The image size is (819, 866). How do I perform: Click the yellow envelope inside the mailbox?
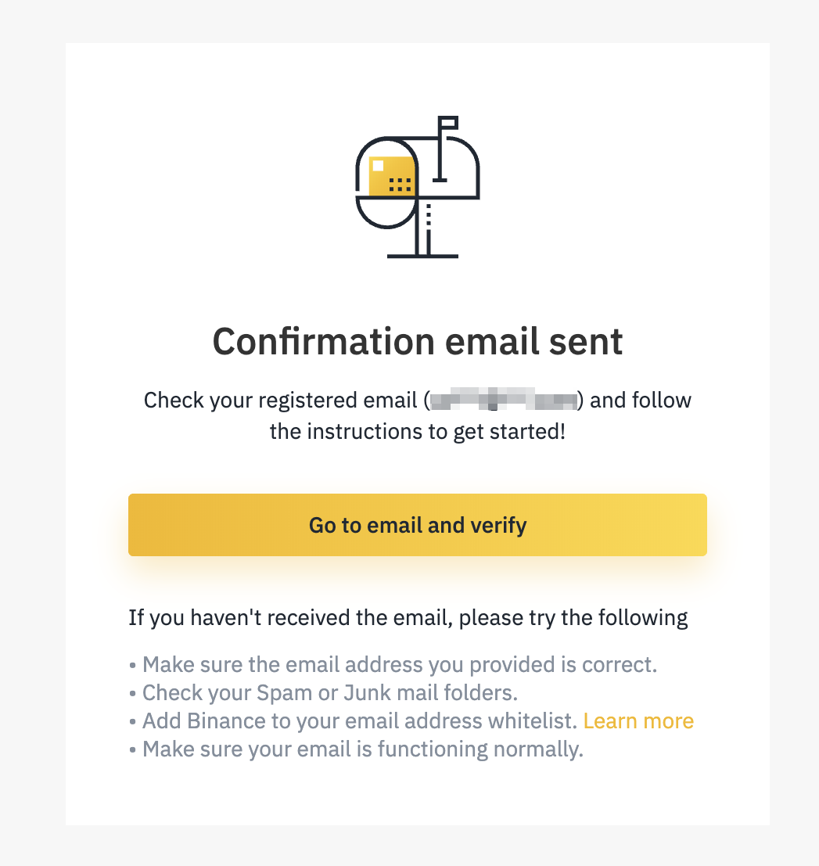[392, 176]
